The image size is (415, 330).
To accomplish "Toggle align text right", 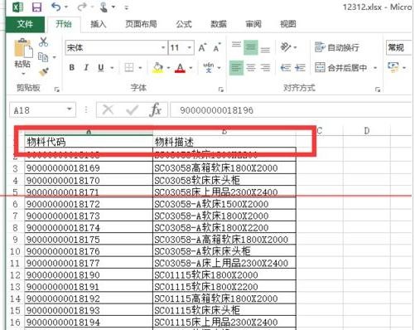I will (265, 68).
